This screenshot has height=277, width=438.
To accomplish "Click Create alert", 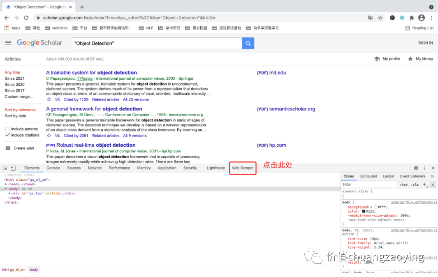I will click(x=20, y=148).
